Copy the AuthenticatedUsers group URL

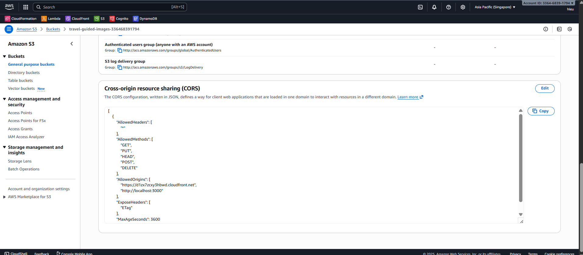click(120, 51)
